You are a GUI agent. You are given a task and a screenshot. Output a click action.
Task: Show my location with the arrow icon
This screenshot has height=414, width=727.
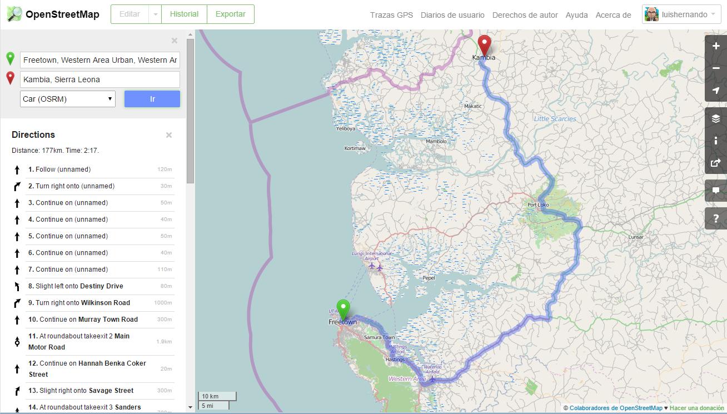coord(716,91)
